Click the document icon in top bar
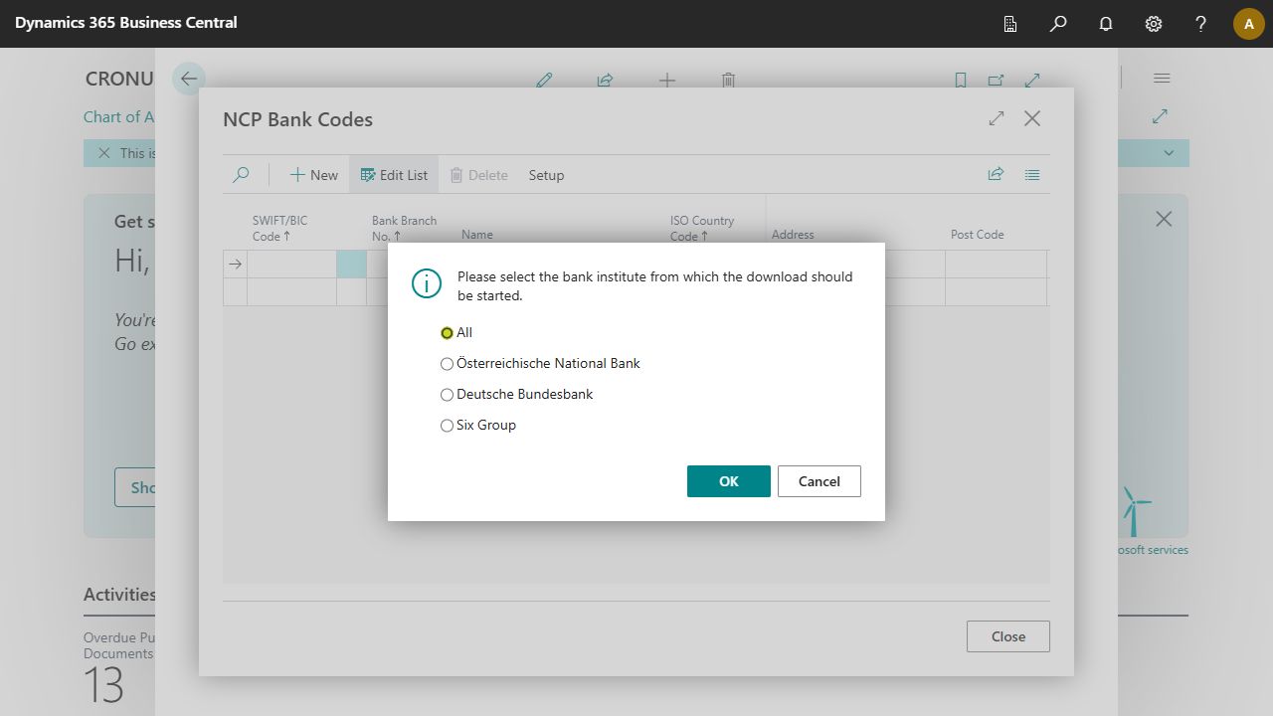The height and width of the screenshot is (716, 1273). click(x=1010, y=24)
